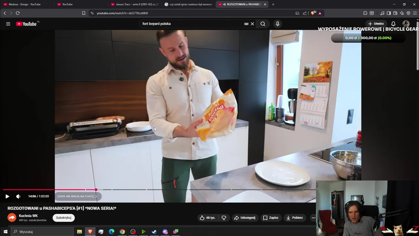Open more actions three-dot menu

pyautogui.click(x=313, y=218)
